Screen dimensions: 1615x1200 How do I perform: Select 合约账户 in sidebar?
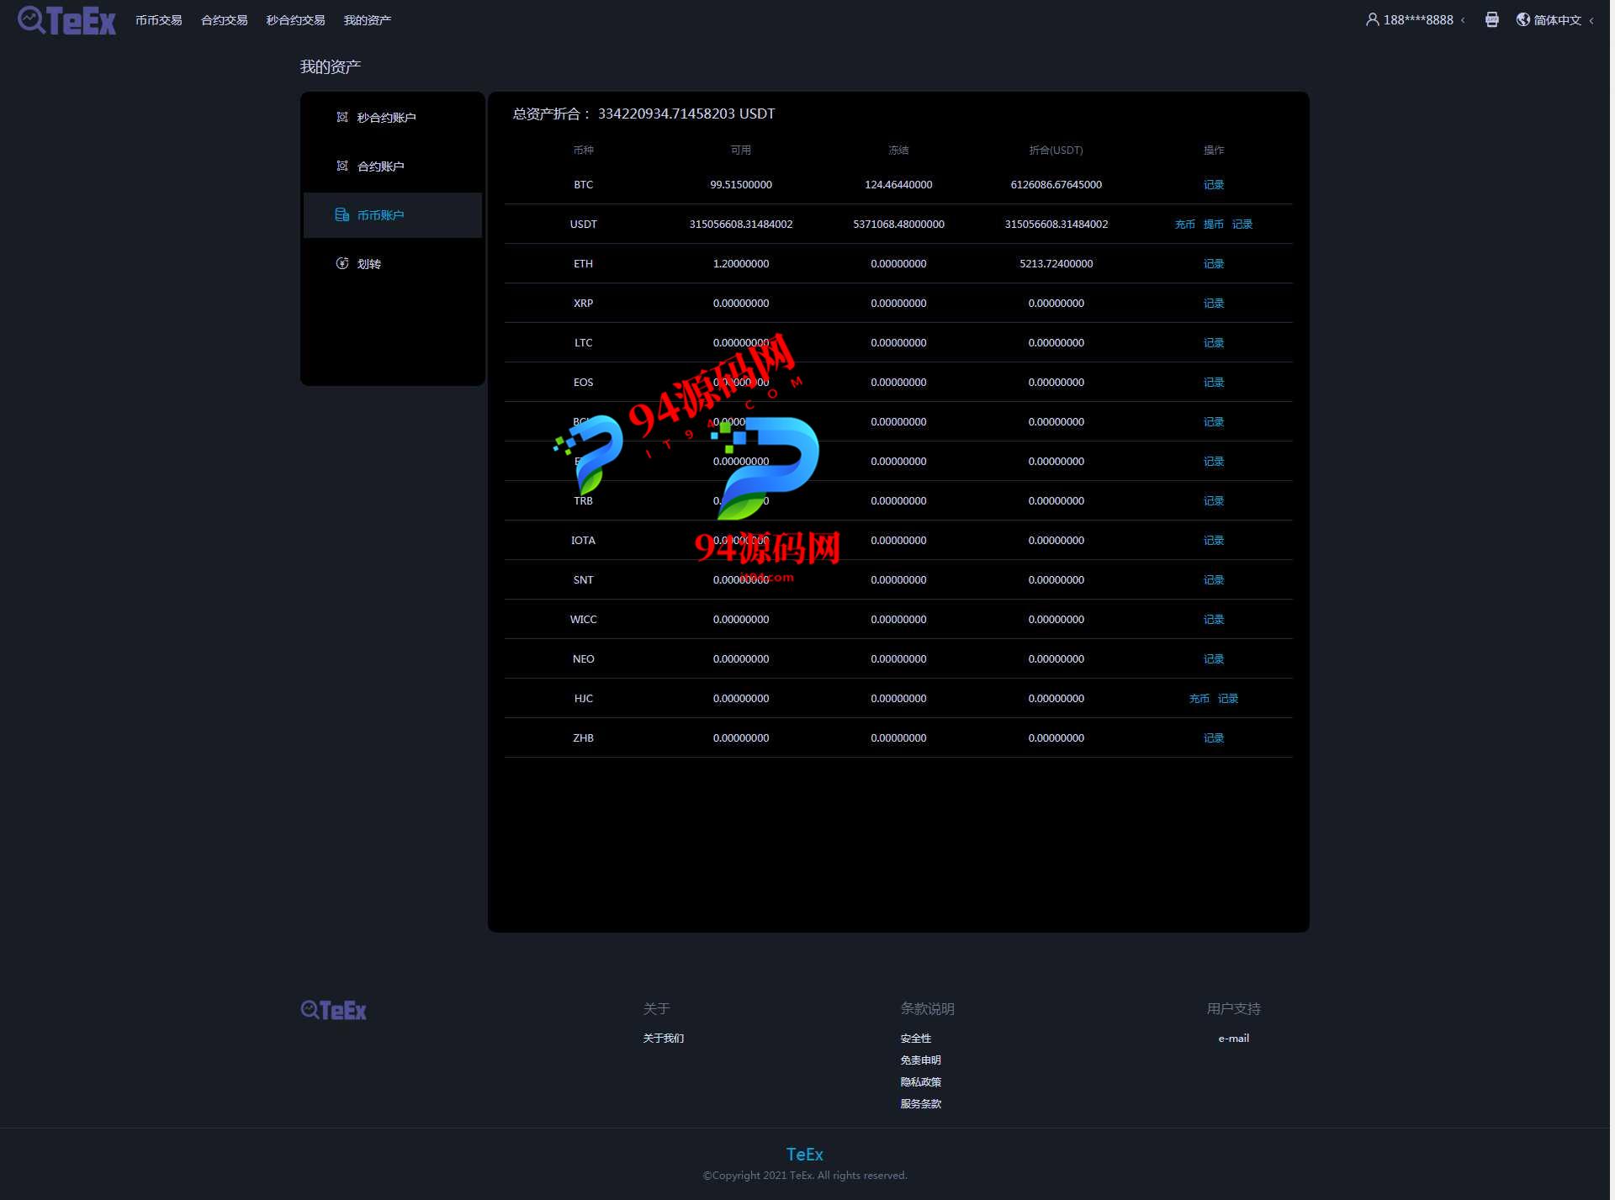pyautogui.click(x=393, y=166)
